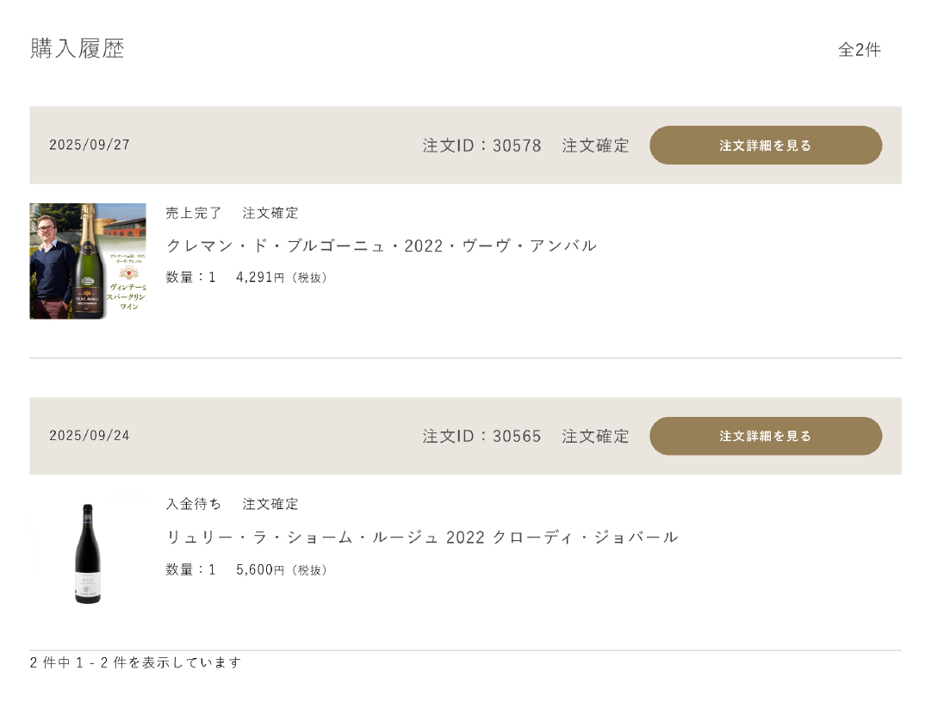Click the 注文ID：30565 label
931x702 pixels.
[481, 437]
